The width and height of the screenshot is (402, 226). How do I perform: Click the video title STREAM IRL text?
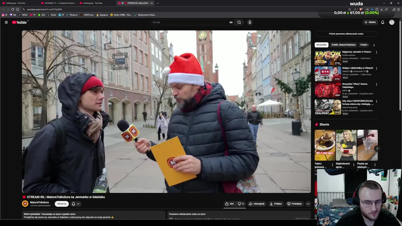66,197
